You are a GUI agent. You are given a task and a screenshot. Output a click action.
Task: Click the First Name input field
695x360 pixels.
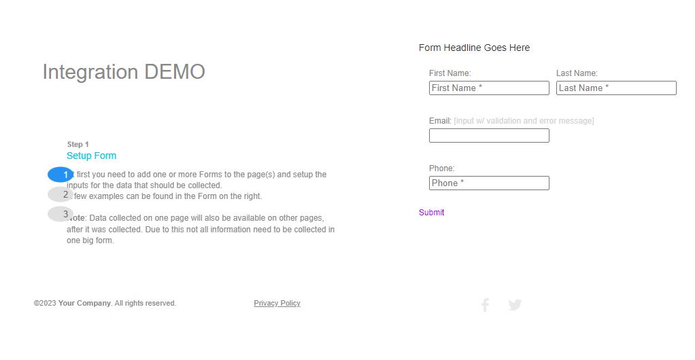pos(489,88)
